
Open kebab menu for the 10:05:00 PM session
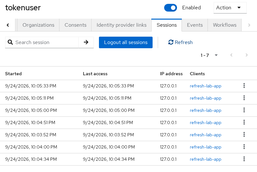click(x=244, y=110)
